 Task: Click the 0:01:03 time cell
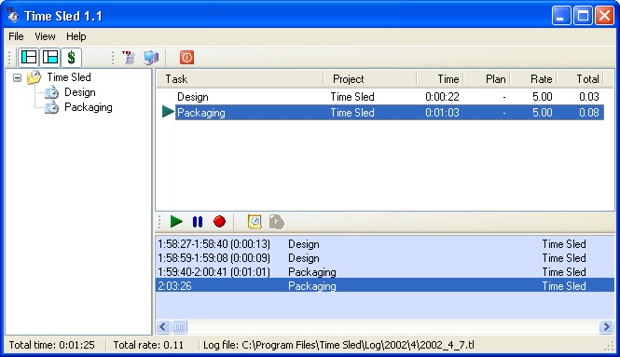pos(442,113)
